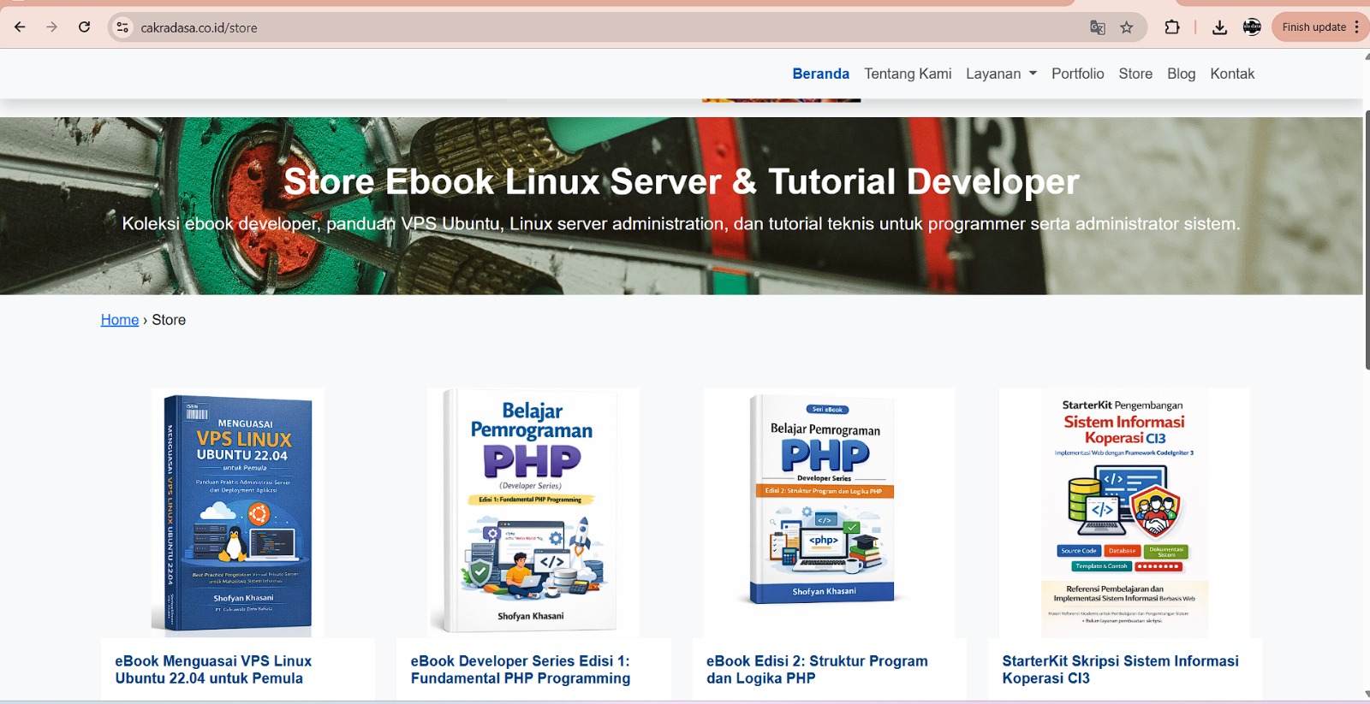Click the browser forward arrow
The image size is (1370, 704).
click(x=52, y=27)
